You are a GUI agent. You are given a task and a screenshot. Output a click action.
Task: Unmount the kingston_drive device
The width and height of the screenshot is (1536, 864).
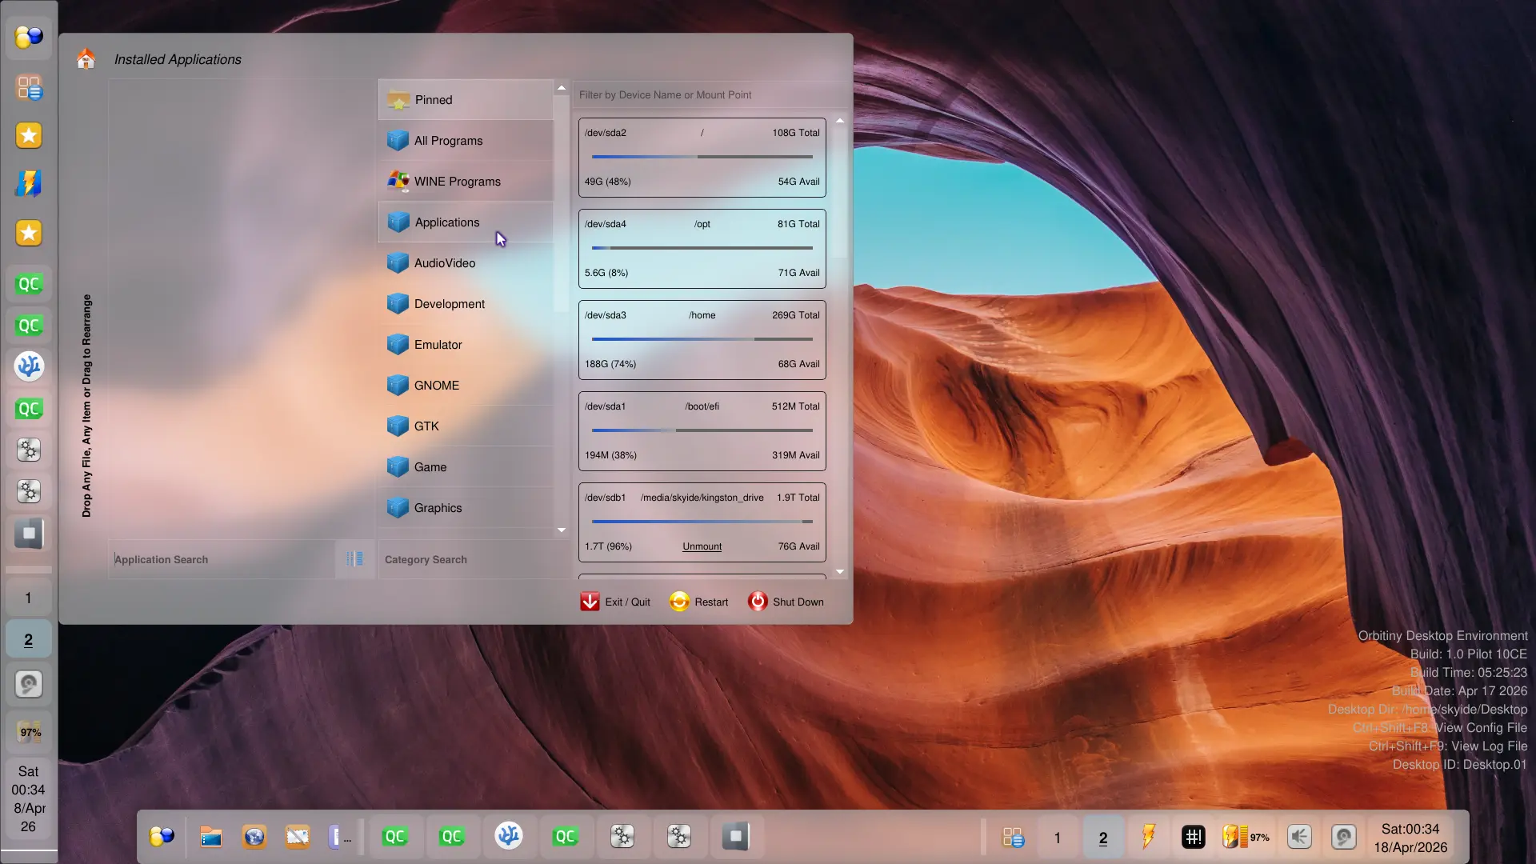pos(702,546)
